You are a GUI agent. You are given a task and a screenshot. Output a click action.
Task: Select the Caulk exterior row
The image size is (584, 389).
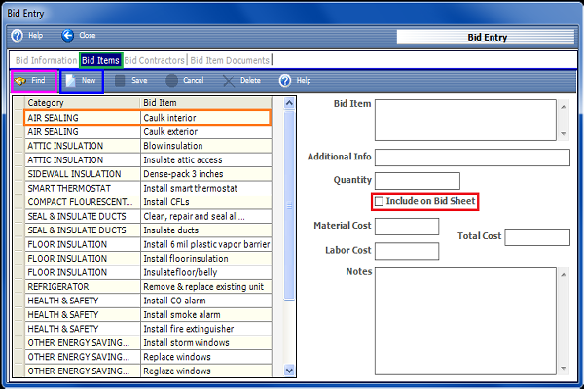(x=148, y=132)
